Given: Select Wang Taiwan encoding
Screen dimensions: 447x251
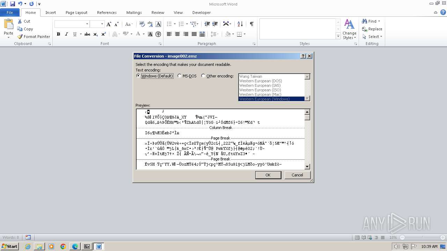Looking at the screenshot, I should coord(271,76).
